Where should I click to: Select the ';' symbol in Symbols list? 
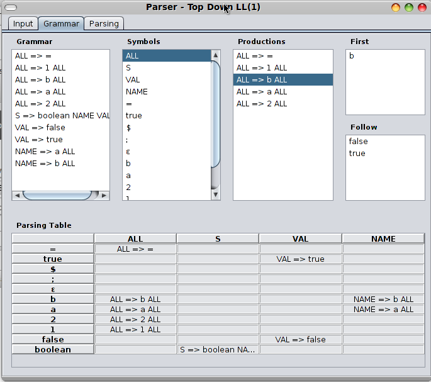coord(167,140)
